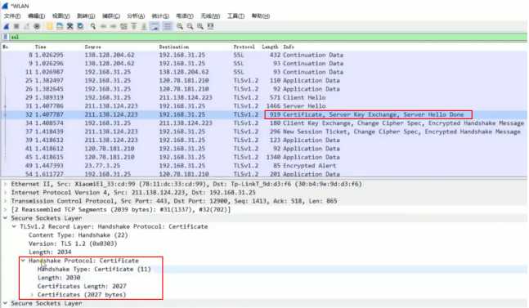Open the 视图(V) menu
The image size is (529, 308).
click(x=61, y=16)
